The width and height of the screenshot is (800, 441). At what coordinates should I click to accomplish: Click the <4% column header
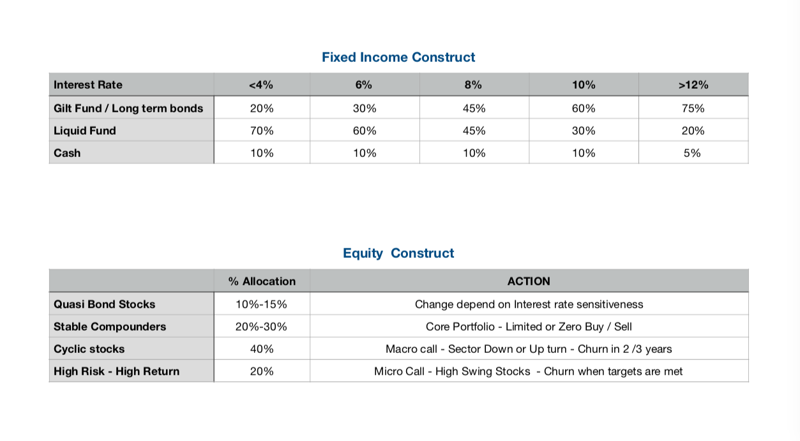click(x=262, y=85)
